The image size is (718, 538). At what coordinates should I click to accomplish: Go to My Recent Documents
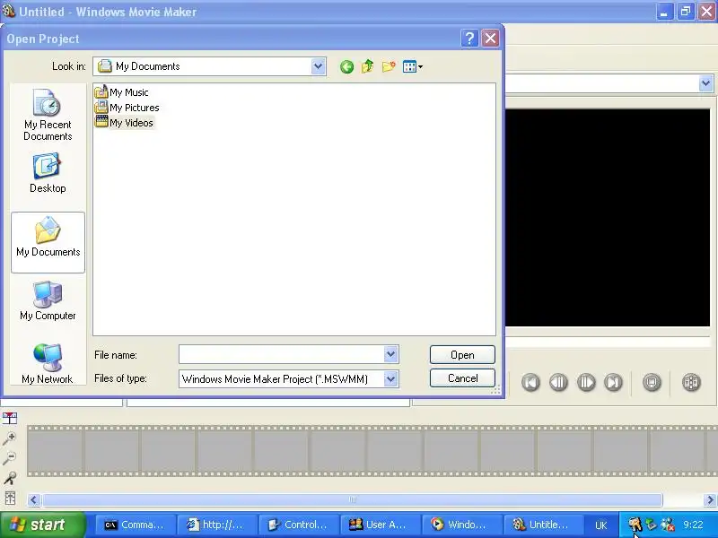click(48, 116)
